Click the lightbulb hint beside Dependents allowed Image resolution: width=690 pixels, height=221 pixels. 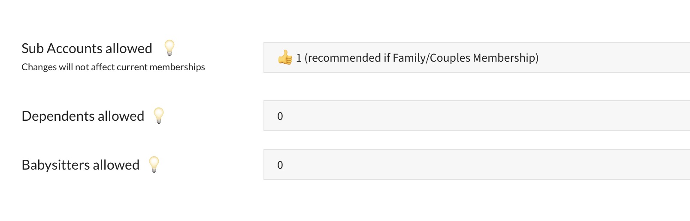pos(159,115)
